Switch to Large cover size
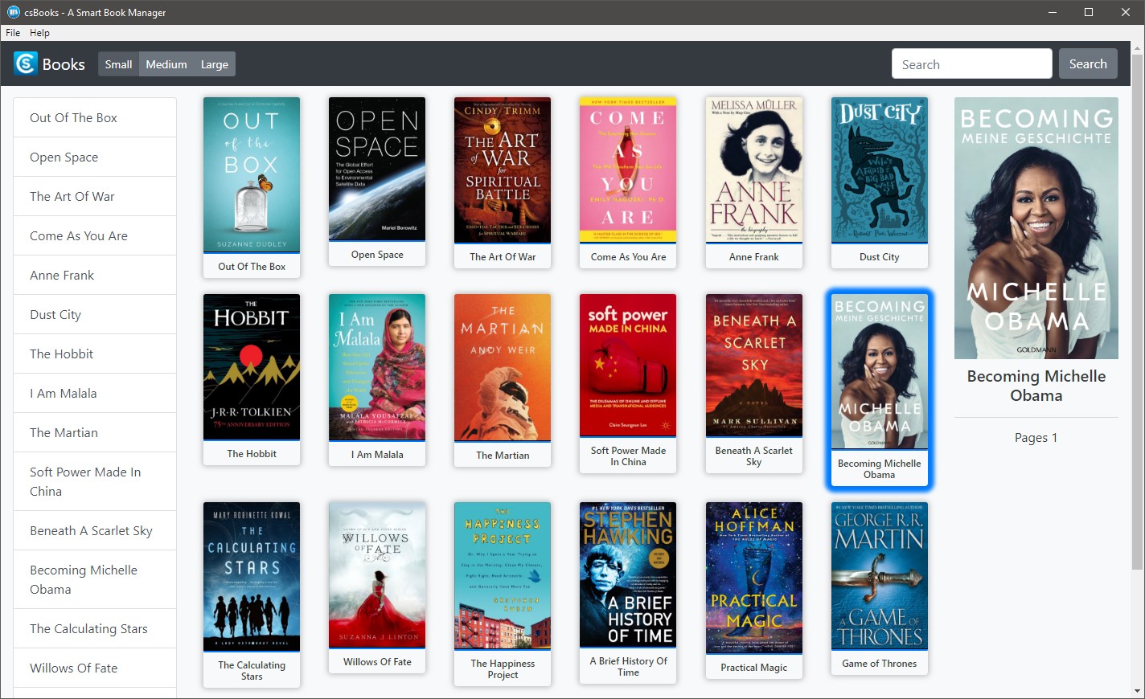1145x699 pixels. pos(215,64)
